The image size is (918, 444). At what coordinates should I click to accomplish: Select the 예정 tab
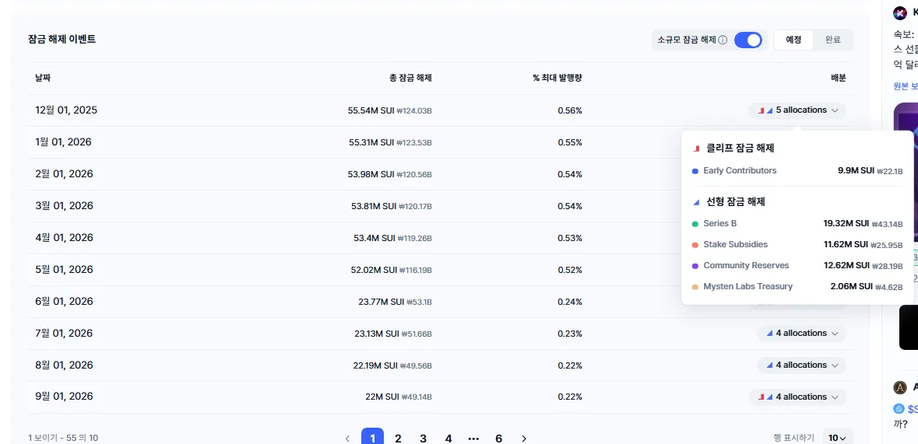click(793, 40)
